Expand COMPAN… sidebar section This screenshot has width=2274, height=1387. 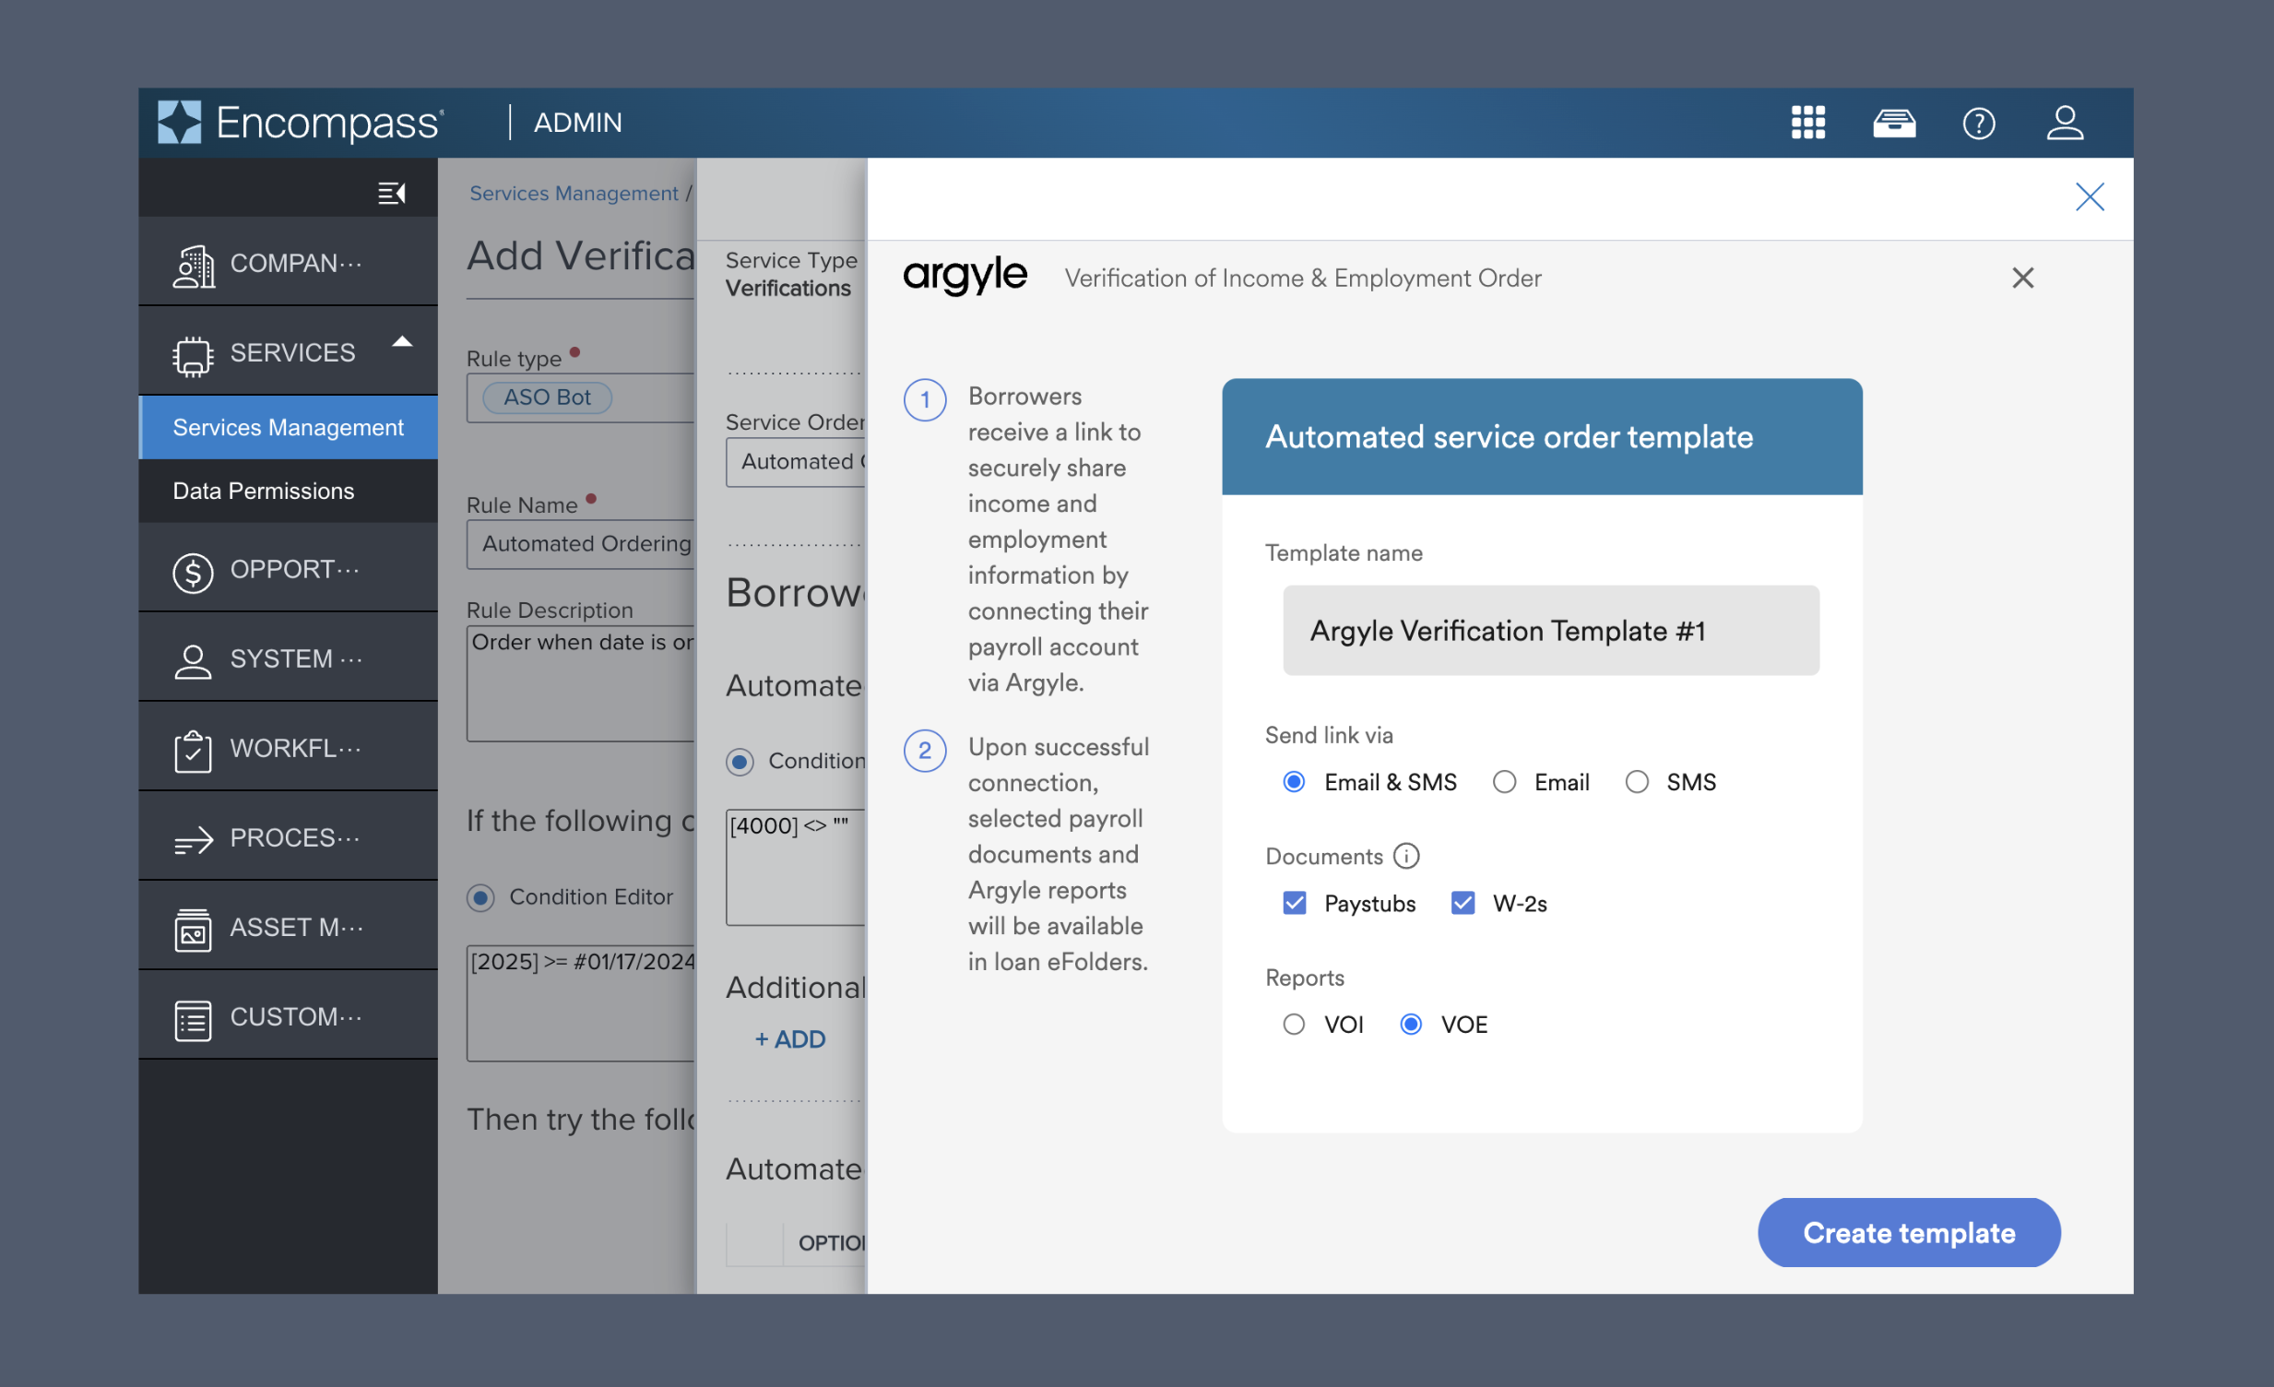pyautogui.click(x=288, y=263)
